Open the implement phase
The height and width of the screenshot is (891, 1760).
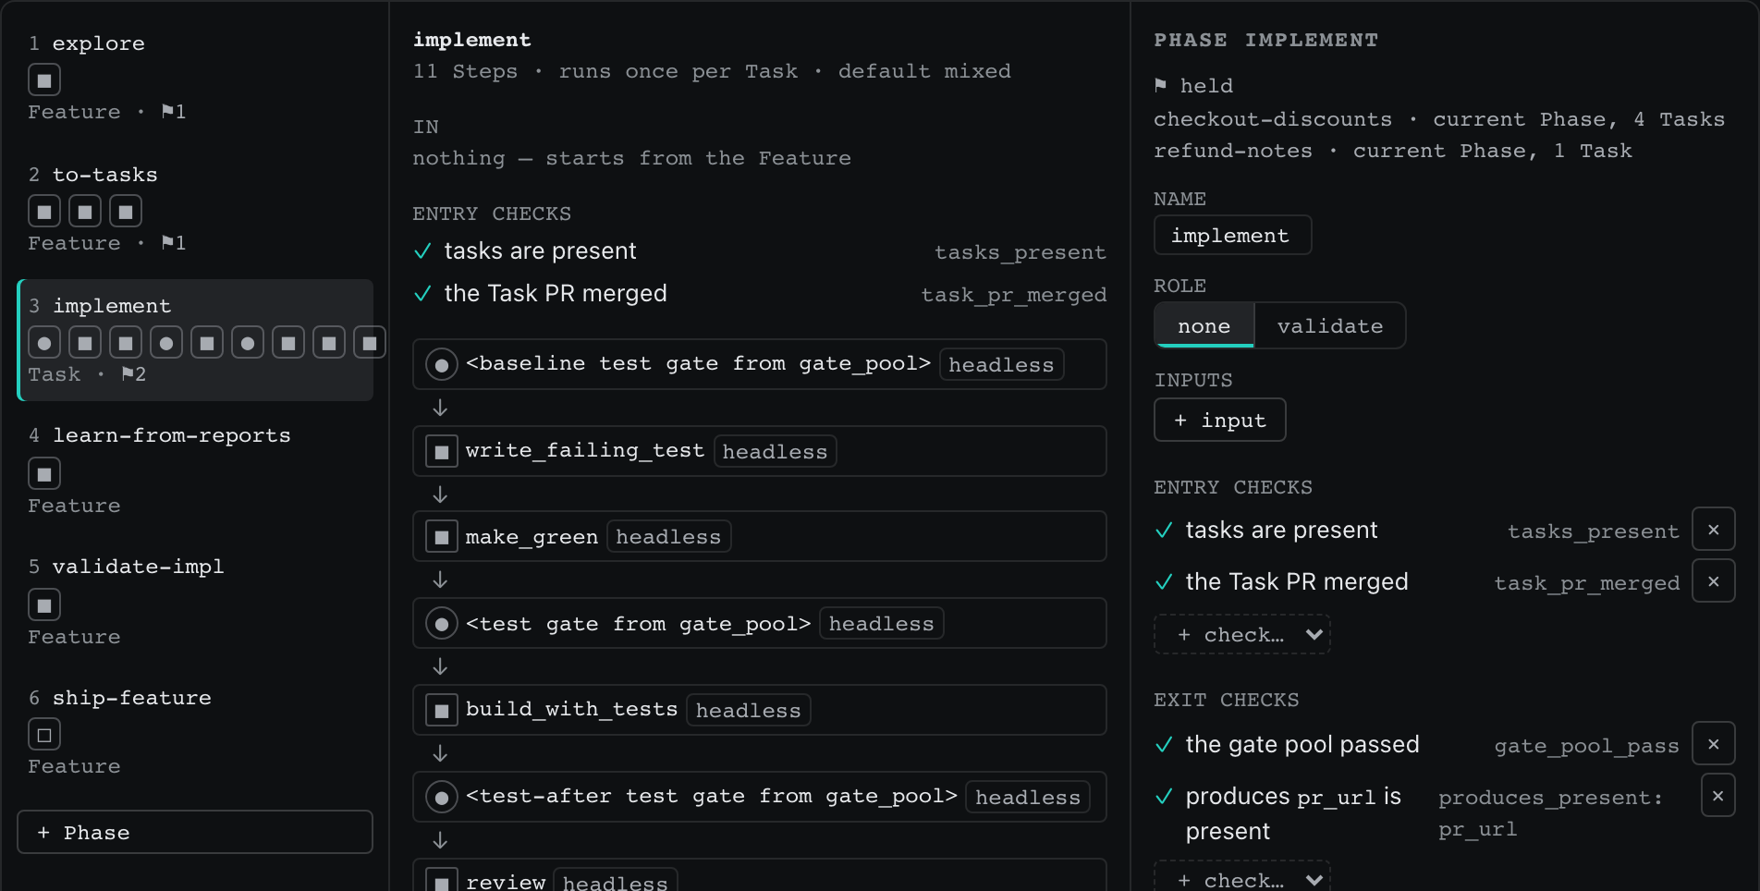[195, 340]
